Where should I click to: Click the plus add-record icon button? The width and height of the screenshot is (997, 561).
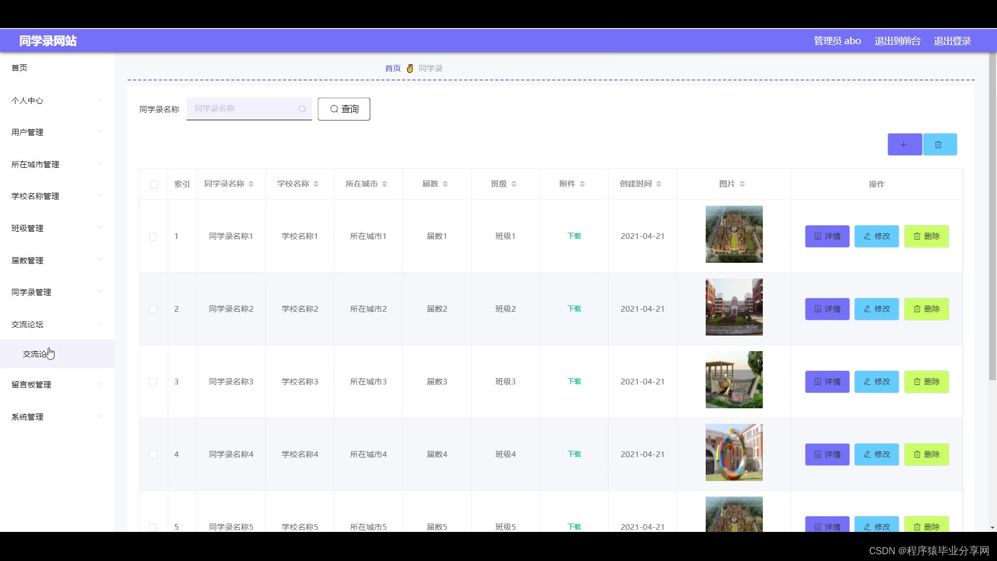click(x=904, y=144)
